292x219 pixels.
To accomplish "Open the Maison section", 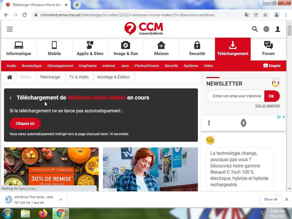I will tap(161, 49).
